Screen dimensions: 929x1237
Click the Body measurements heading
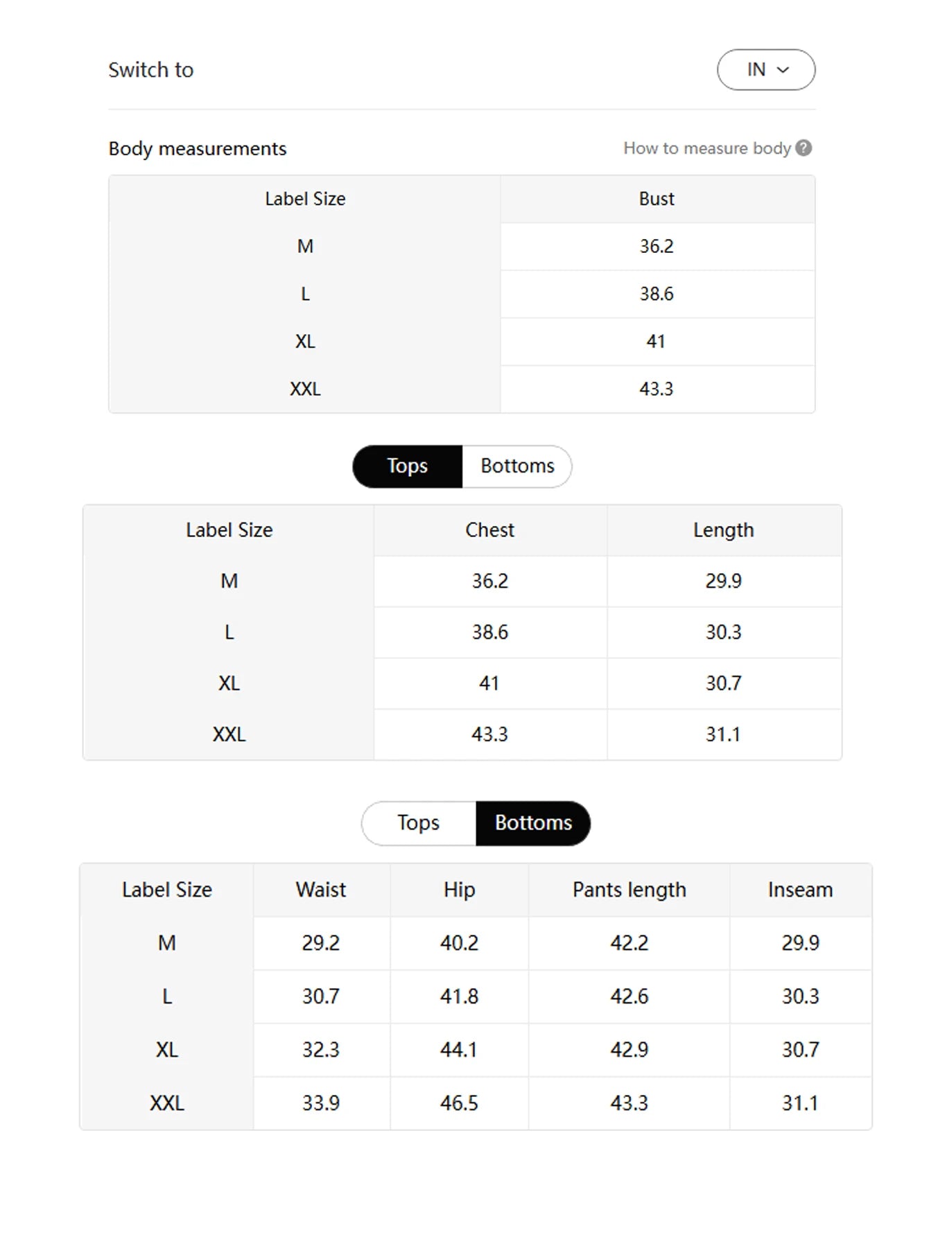(198, 148)
